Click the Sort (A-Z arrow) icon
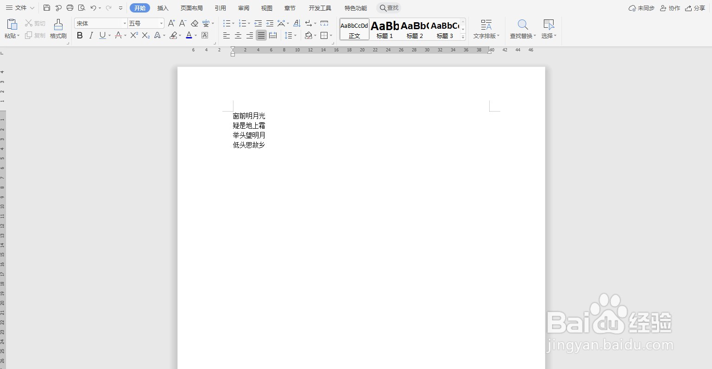The height and width of the screenshot is (369, 712). 297,23
